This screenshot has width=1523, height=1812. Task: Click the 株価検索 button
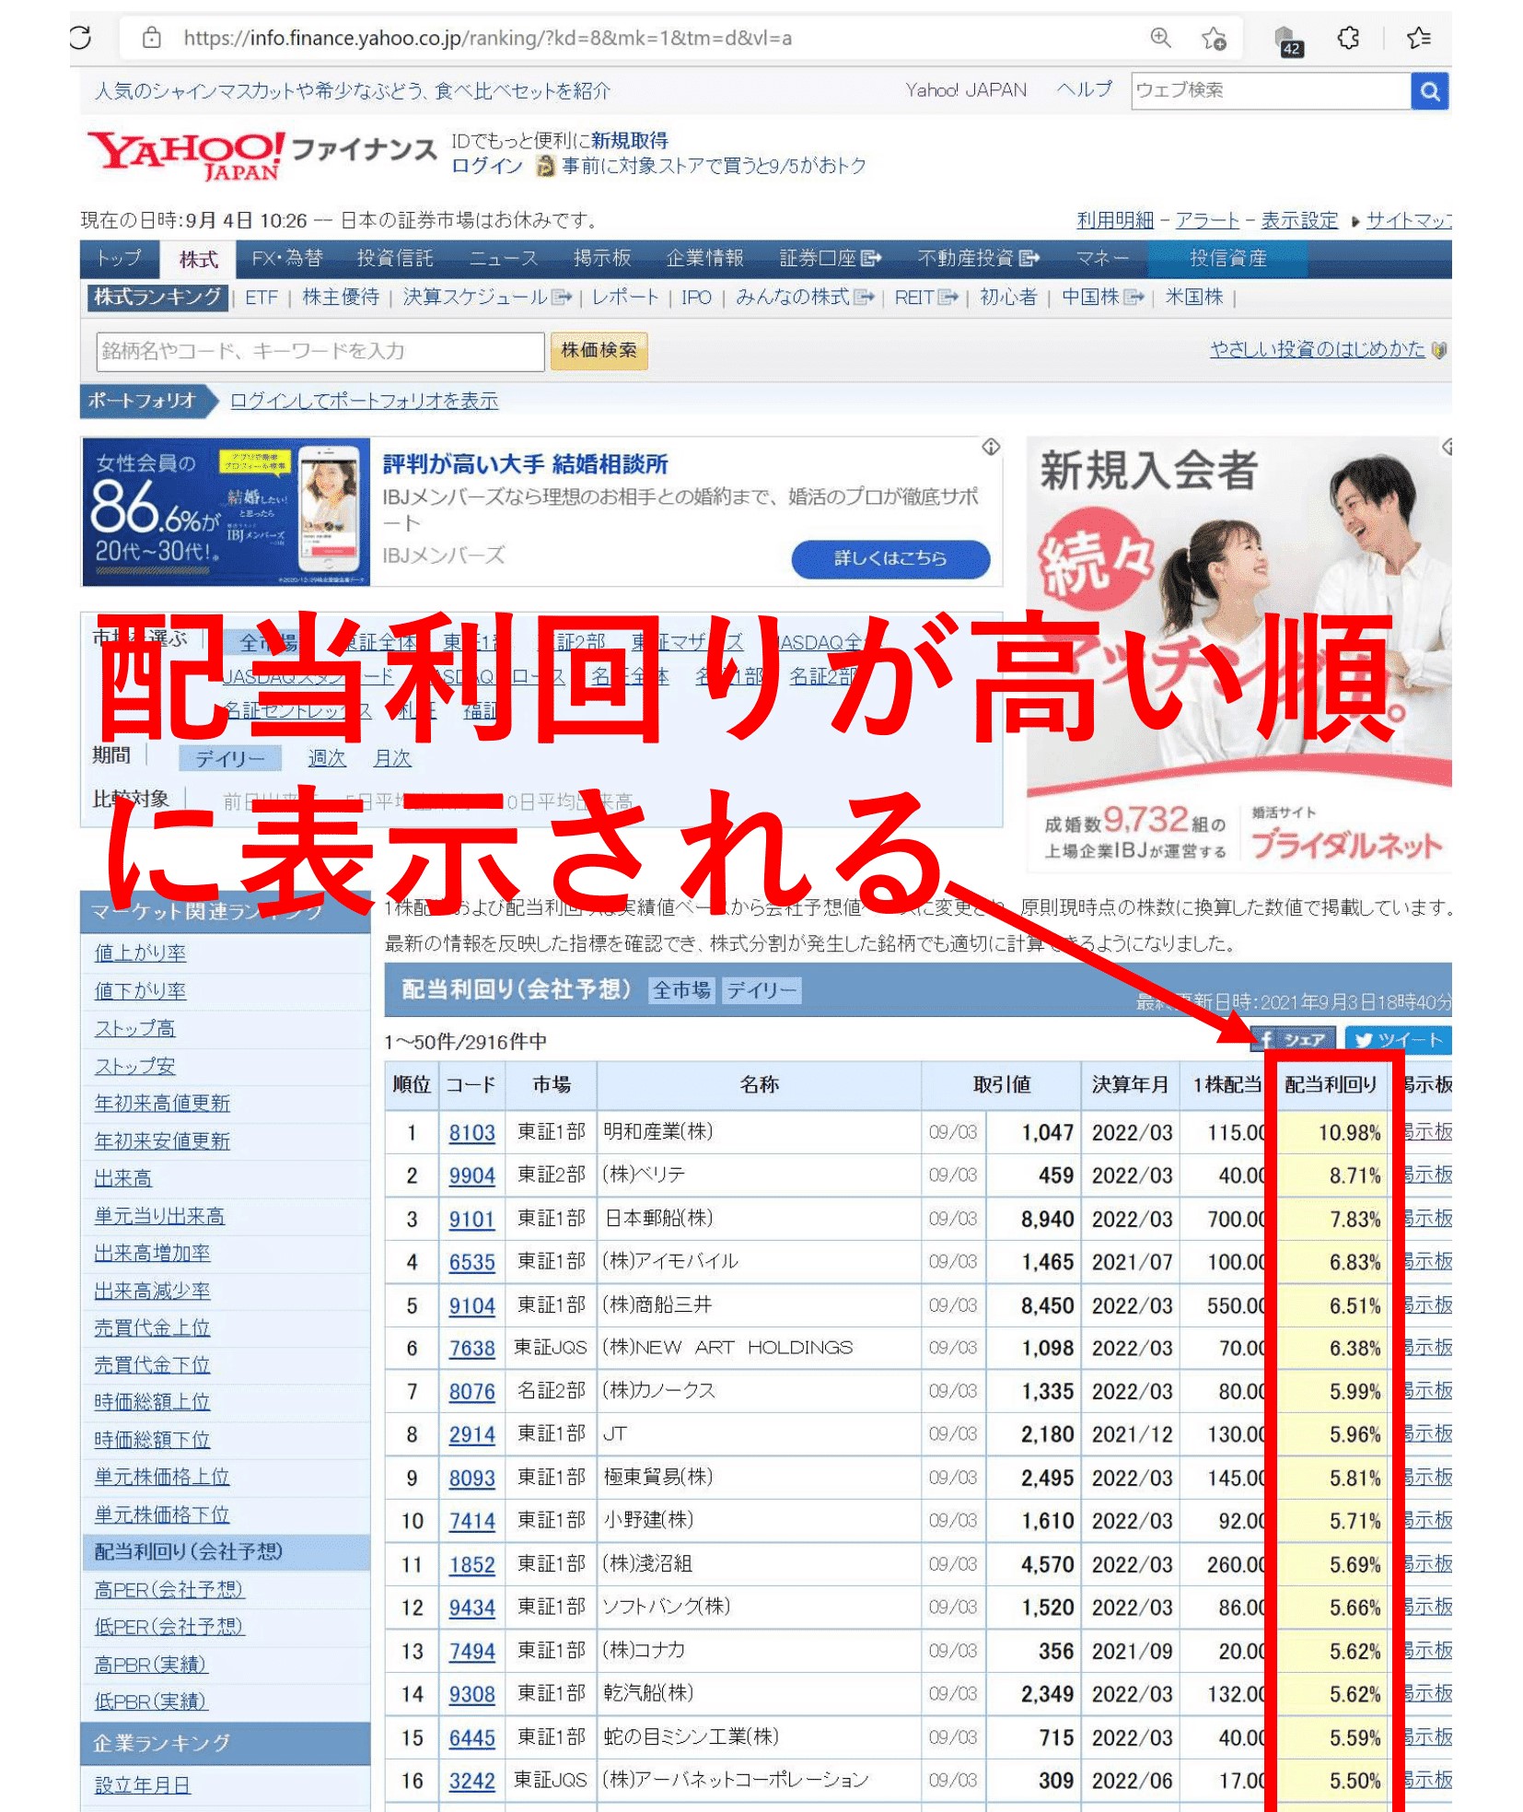pos(599,351)
